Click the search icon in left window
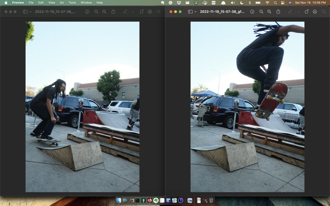 159,12
